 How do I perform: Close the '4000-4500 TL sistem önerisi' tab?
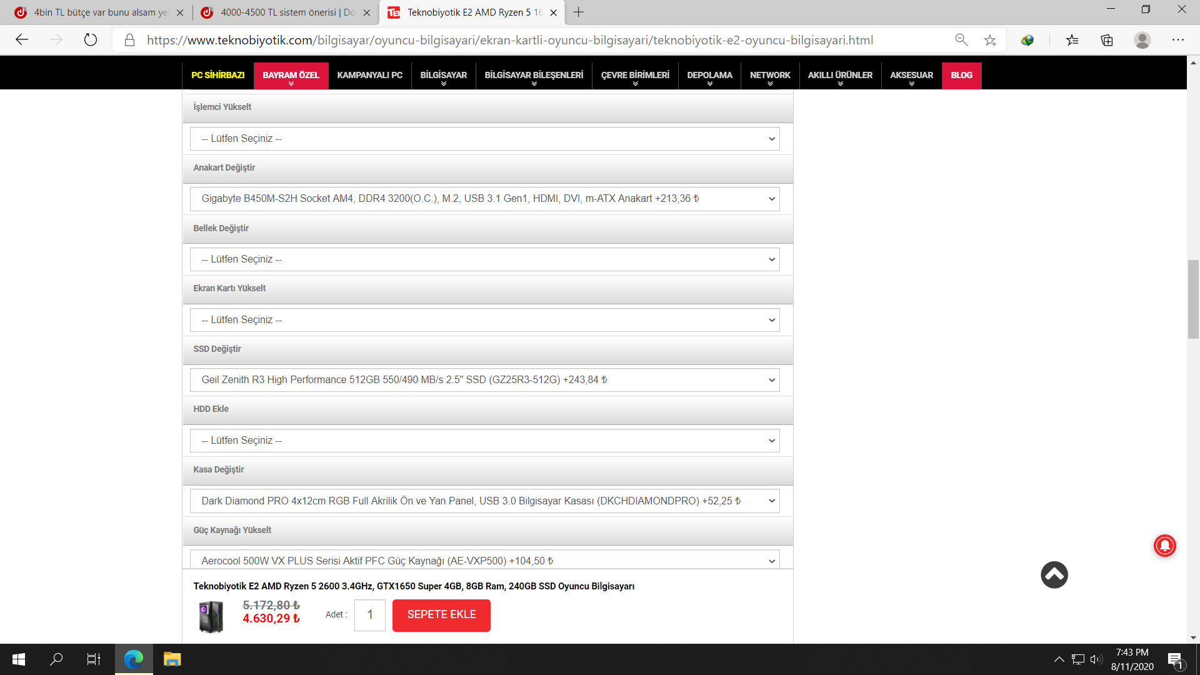click(x=367, y=12)
